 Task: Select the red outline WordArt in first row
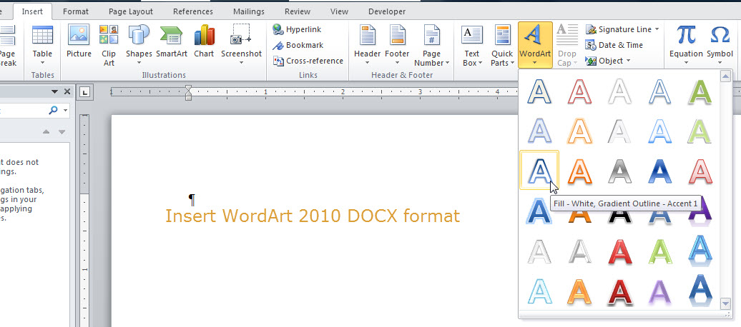pyautogui.click(x=579, y=91)
